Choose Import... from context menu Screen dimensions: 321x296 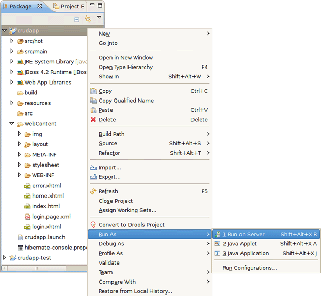[109, 168]
